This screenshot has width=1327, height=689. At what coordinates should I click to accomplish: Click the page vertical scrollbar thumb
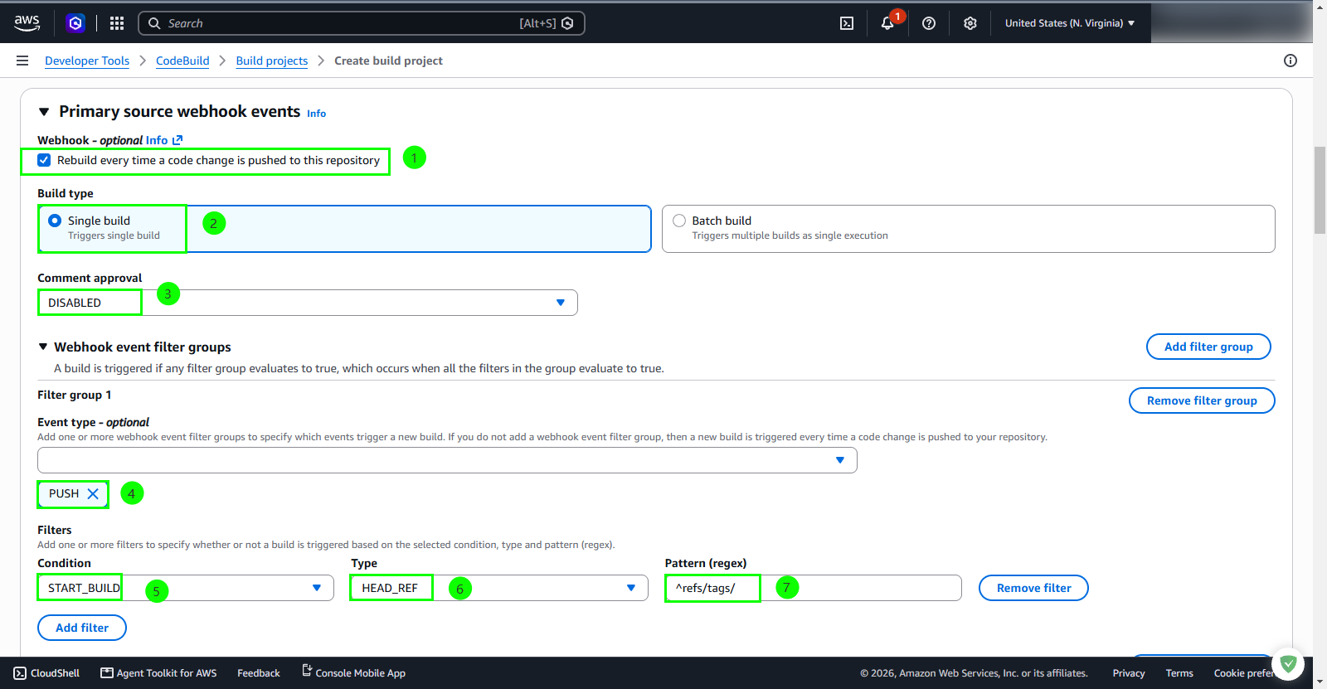coord(1320,191)
